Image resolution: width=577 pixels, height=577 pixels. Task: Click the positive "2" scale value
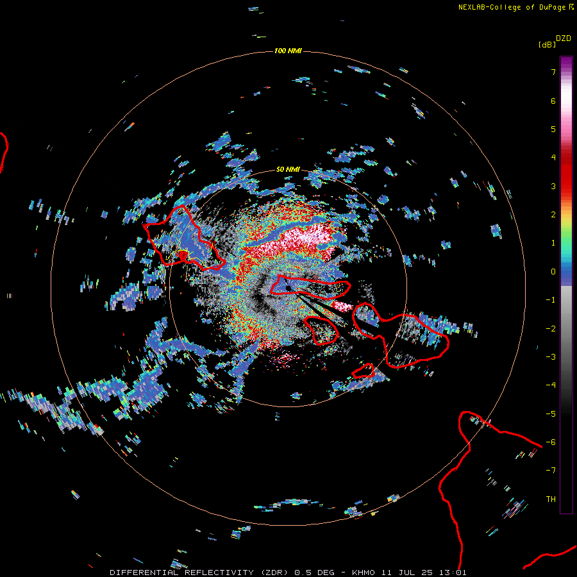pyautogui.click(x=553, y=215)
